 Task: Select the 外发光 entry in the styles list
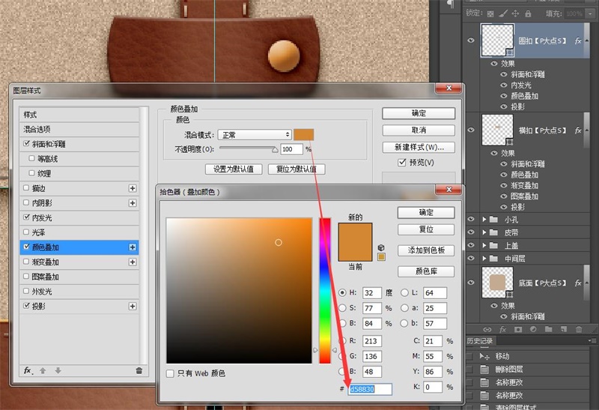pos(79,292)
